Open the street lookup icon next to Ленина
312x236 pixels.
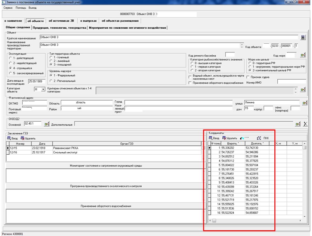point(305,102)
